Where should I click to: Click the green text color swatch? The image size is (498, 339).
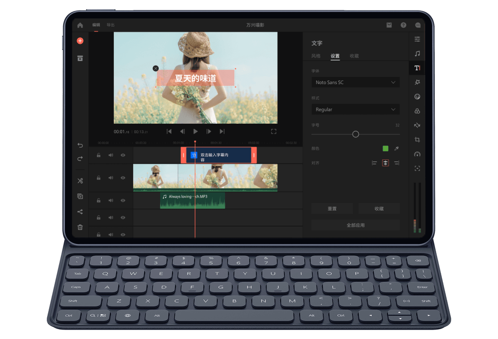coord(386,148)
